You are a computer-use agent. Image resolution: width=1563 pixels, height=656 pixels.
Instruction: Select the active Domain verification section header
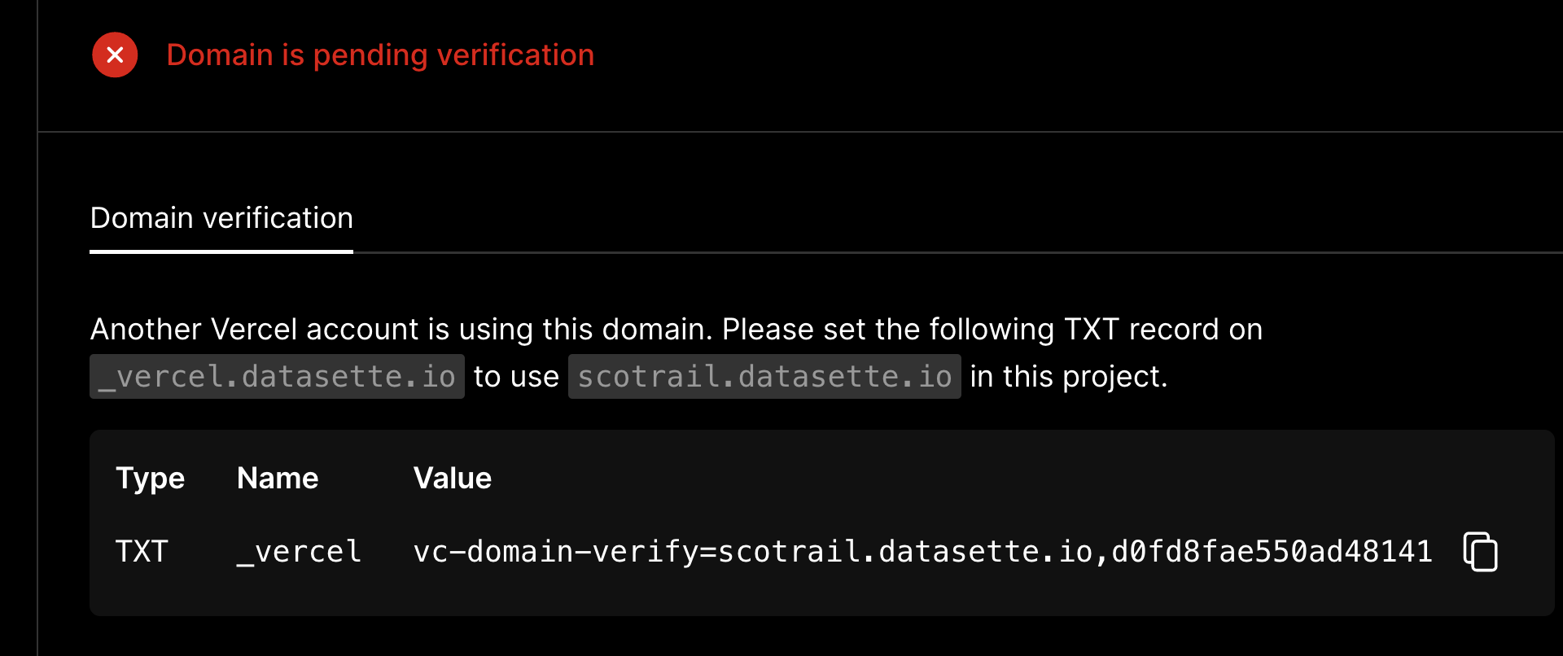tap(221, 217)
